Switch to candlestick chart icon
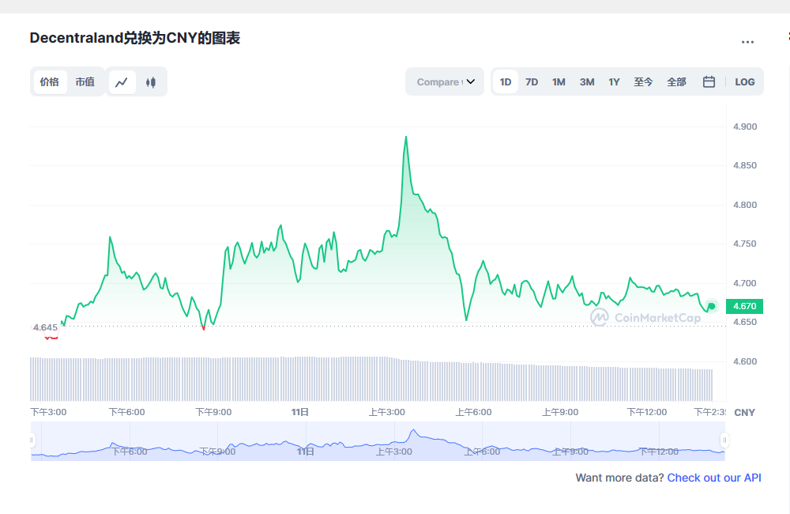 click(x=151, y=82)
